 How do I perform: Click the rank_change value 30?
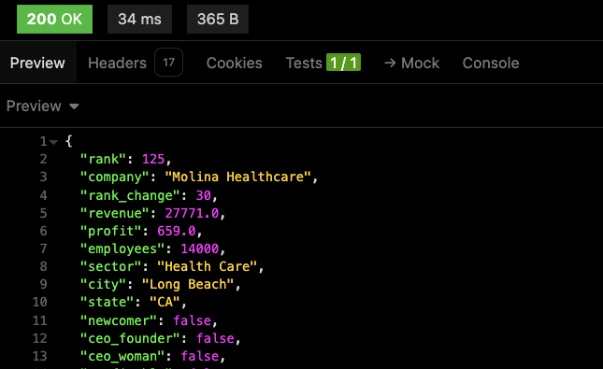(204, 195)
